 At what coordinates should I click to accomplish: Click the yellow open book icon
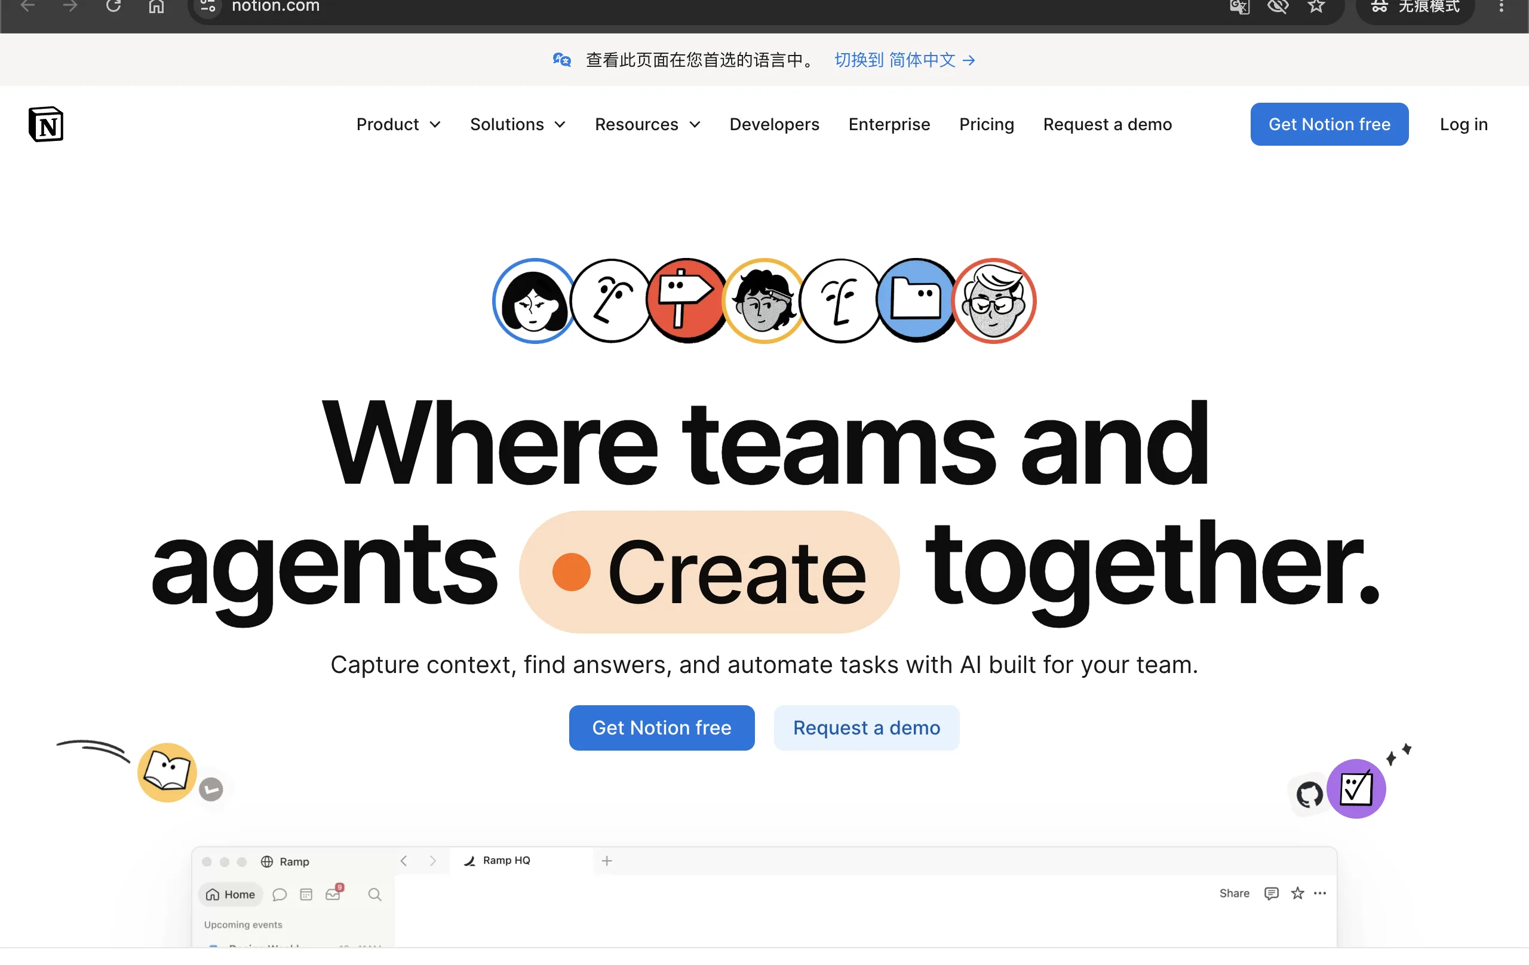coord(167,772)
